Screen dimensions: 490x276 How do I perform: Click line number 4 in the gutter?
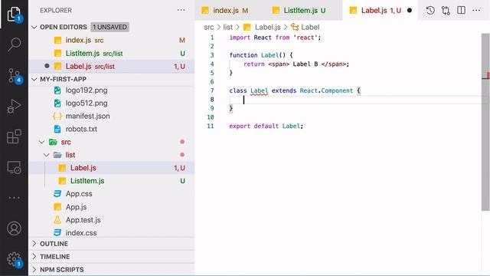coord(212,64)
